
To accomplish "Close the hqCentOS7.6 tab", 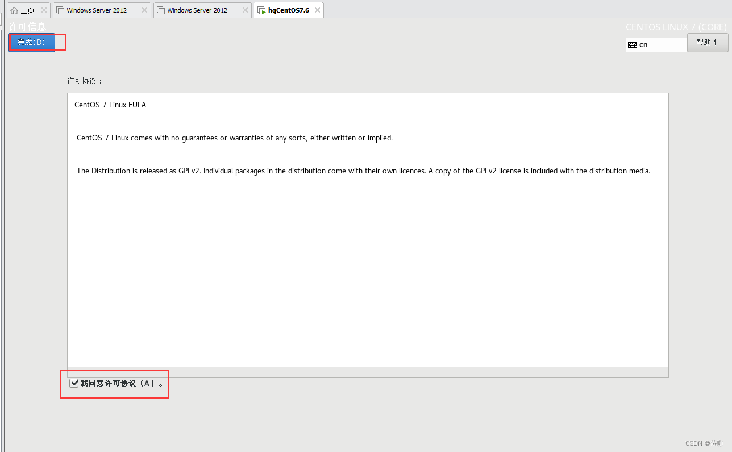I will pos(317,10).
